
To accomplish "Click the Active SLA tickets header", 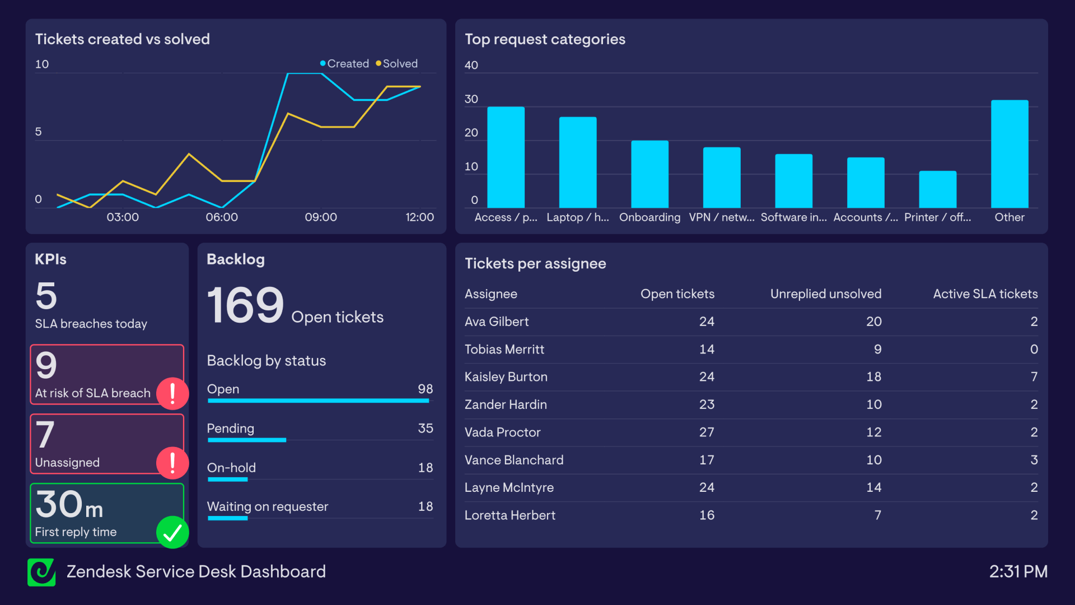I will [x=985, y=294].
